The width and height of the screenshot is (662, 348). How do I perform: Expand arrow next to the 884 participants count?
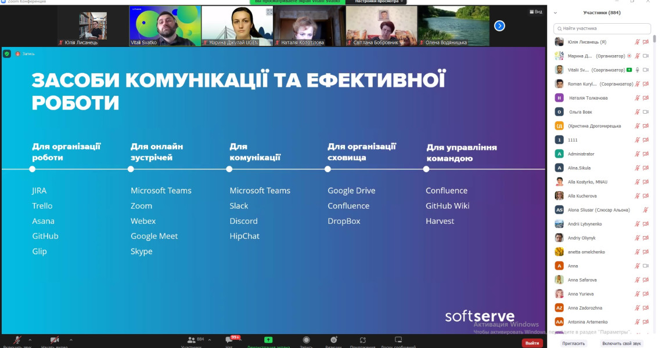point(210,339)
